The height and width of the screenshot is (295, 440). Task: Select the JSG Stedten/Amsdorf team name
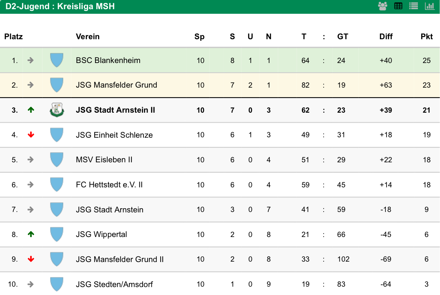pos(115,284)
